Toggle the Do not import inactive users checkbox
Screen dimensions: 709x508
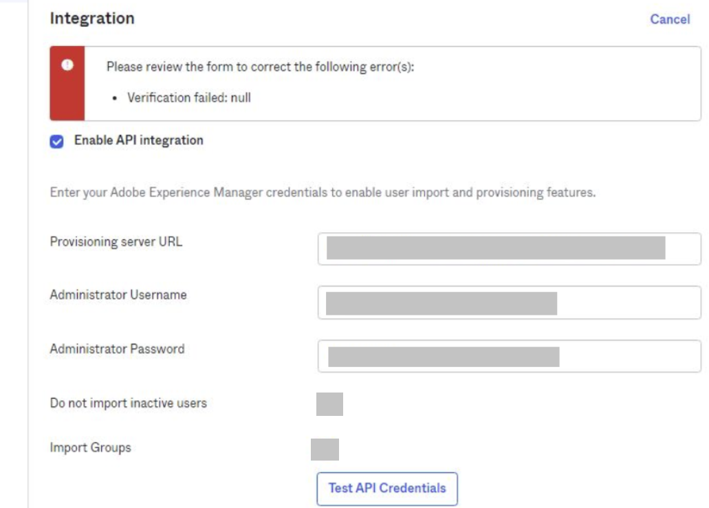pos(329,404)
